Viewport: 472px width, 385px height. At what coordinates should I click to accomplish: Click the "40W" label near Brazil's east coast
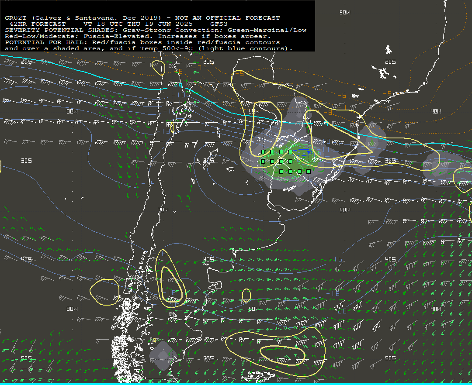coord(436,111)
